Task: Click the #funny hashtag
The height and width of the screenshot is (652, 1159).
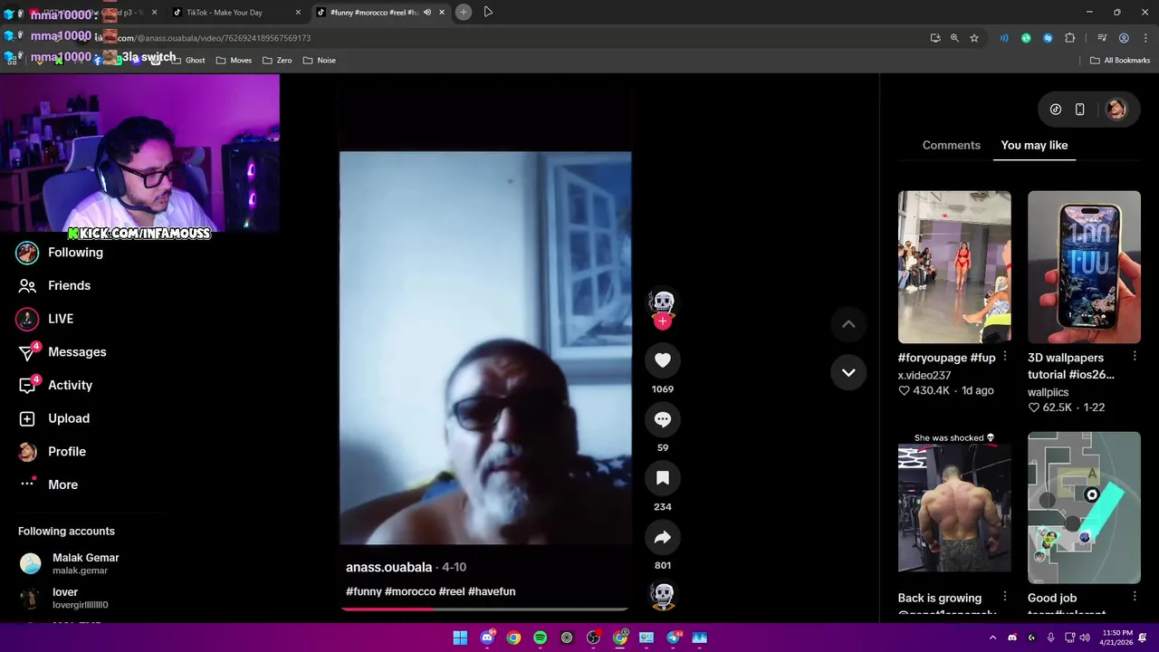Action: 364,591
